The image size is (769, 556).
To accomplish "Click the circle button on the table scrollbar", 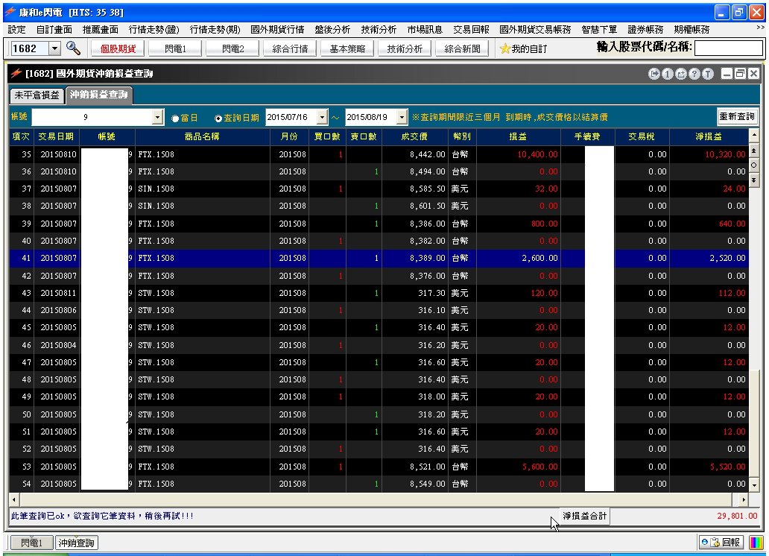I will [x=754, y=165].
